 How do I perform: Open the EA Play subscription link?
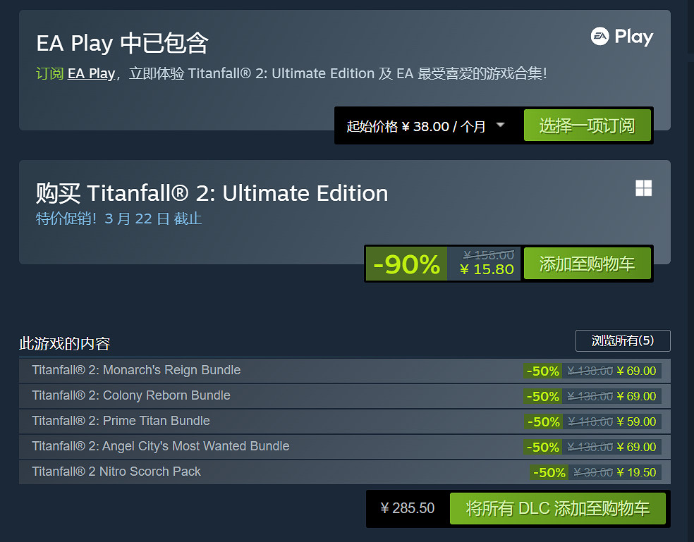(x=91, y=73)
